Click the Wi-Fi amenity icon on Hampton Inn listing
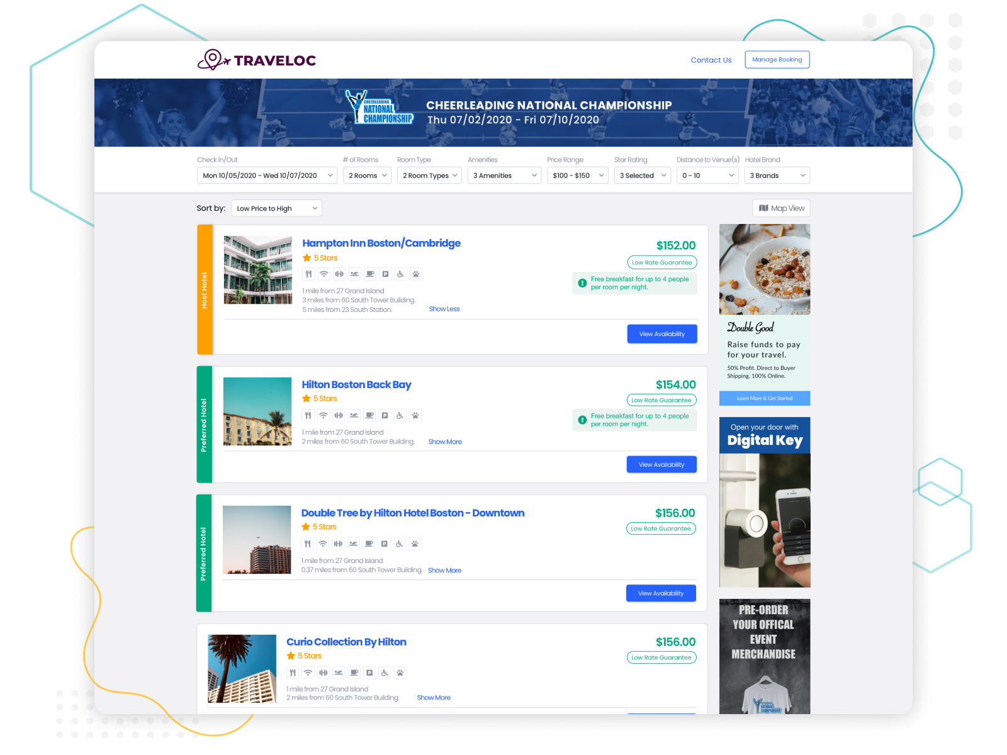This screenshot has width=1007, height=755. 323,274
